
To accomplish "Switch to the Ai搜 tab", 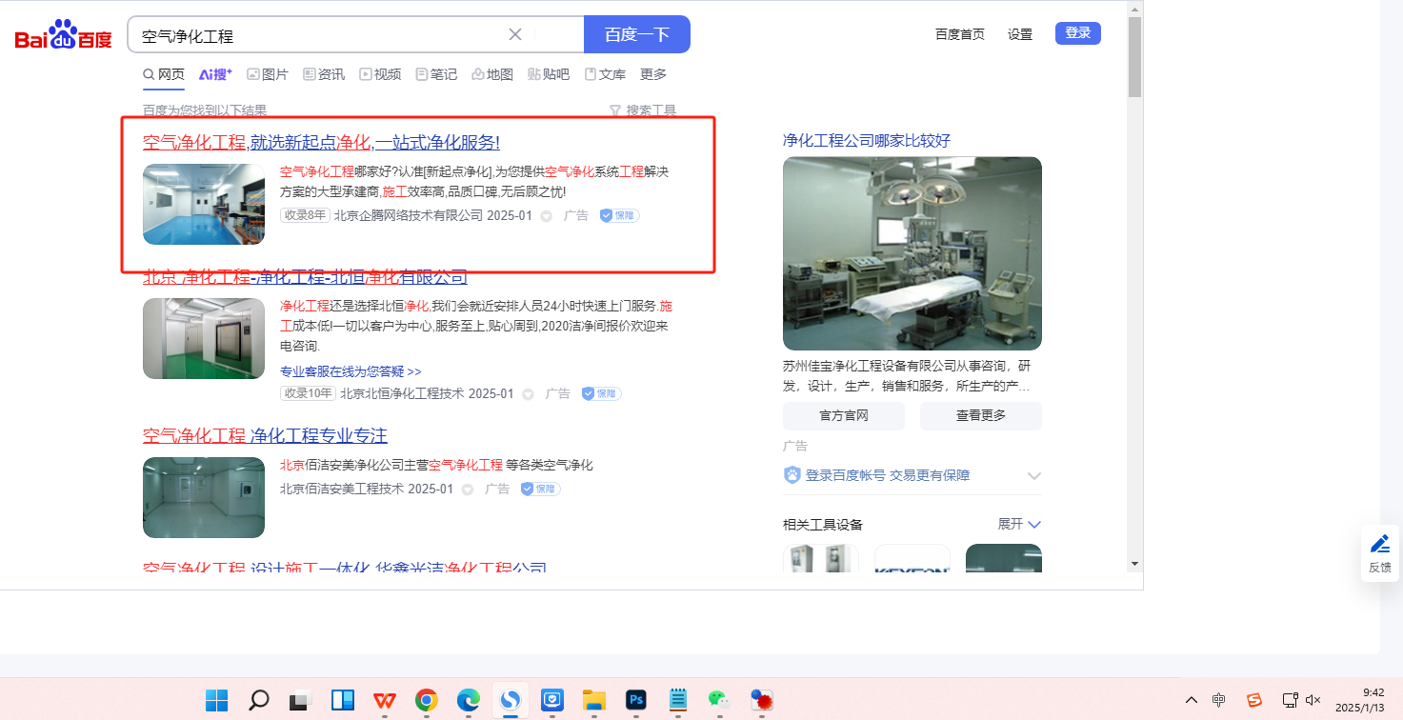I will click(215, 74).
